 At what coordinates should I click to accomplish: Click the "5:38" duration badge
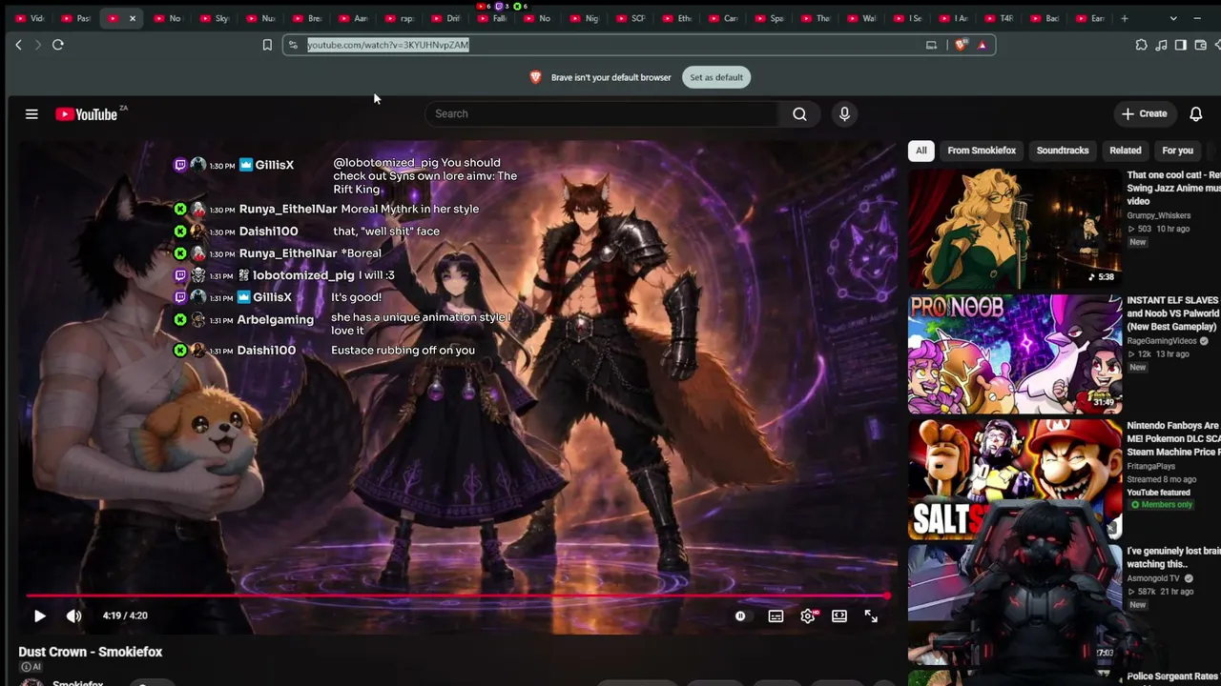(1102, 277)
